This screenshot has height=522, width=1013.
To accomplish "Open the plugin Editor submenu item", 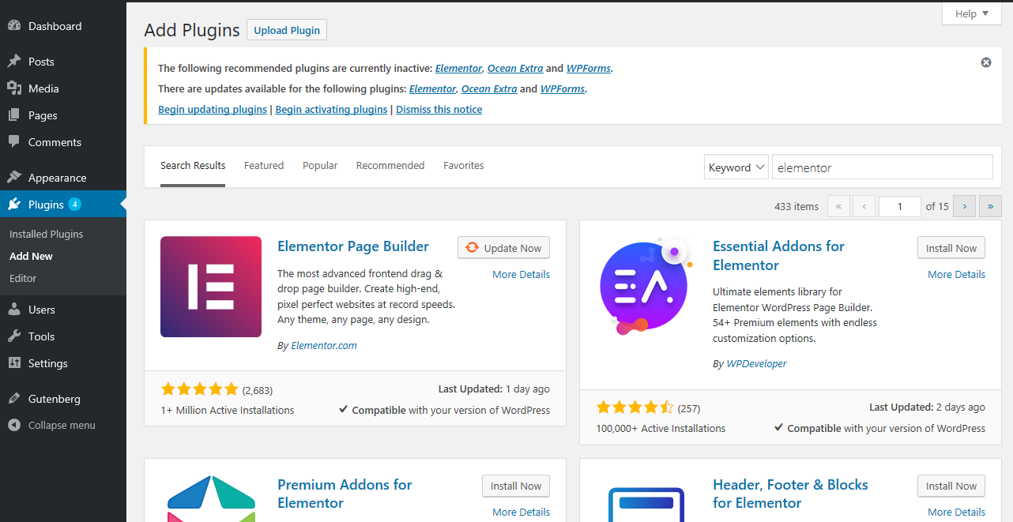I will click(23, 278).
